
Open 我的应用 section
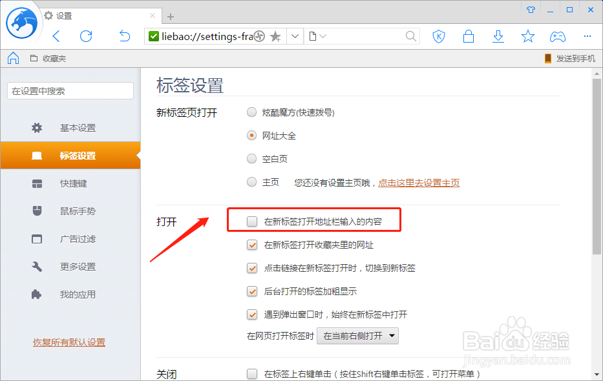[x=70, y=294]
